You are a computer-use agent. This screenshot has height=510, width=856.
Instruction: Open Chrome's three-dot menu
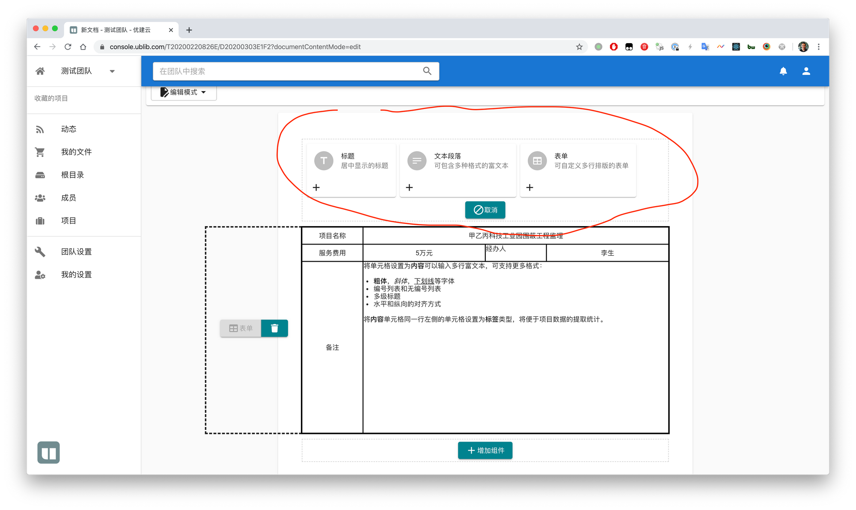click(x=818, y=47)
